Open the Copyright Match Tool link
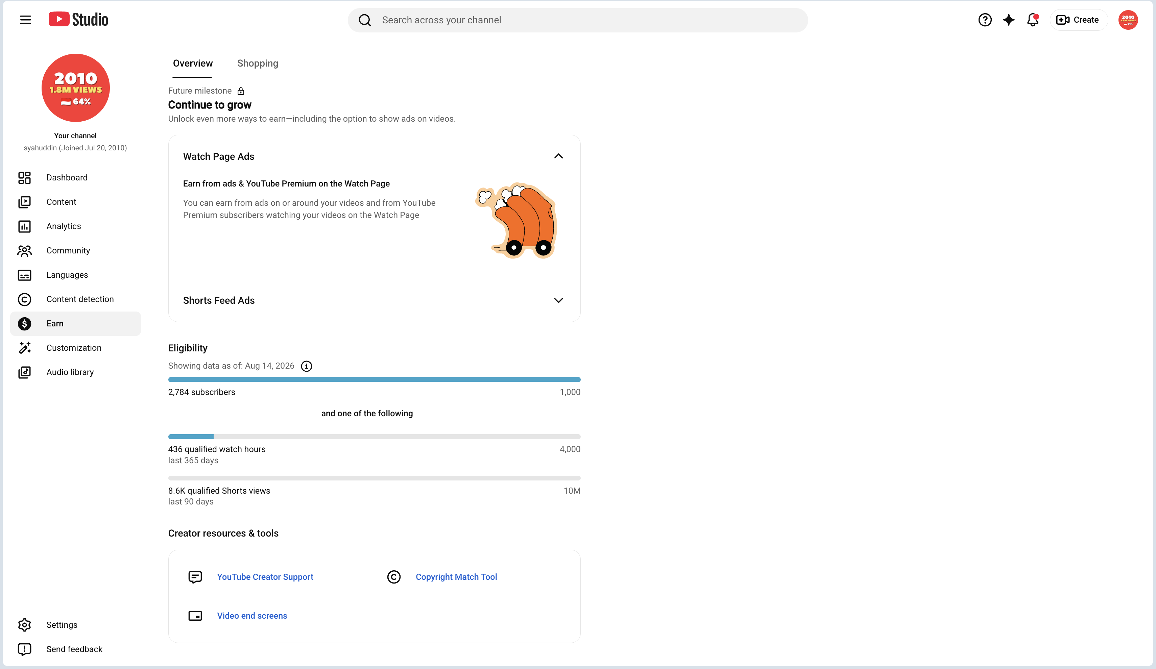Screen dimensions: 1156x669 [456, 577]
